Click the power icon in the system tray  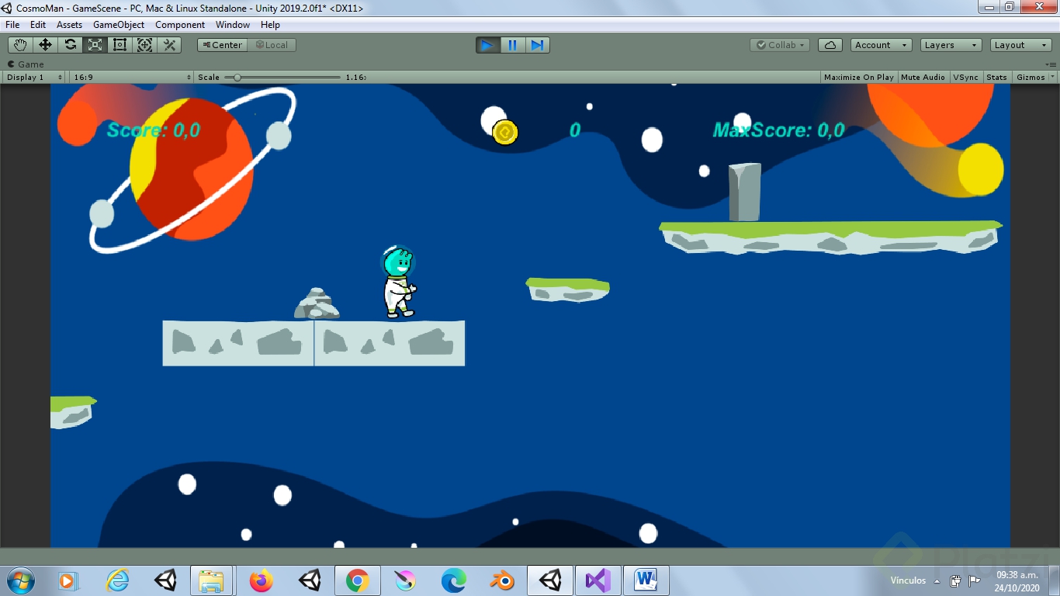(956, 580)
